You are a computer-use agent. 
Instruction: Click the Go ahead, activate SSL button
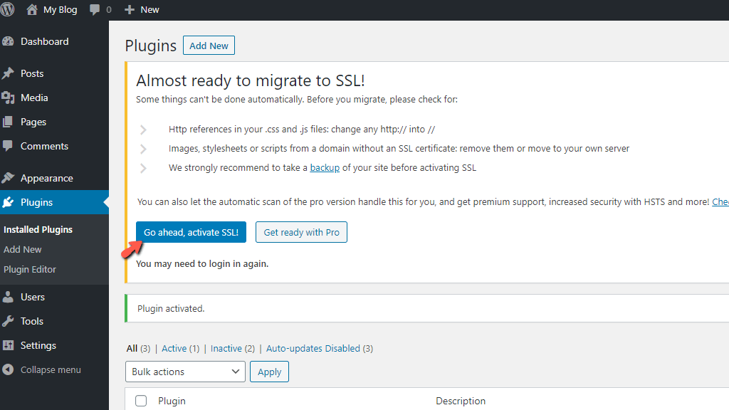click(x=191, y=231)
